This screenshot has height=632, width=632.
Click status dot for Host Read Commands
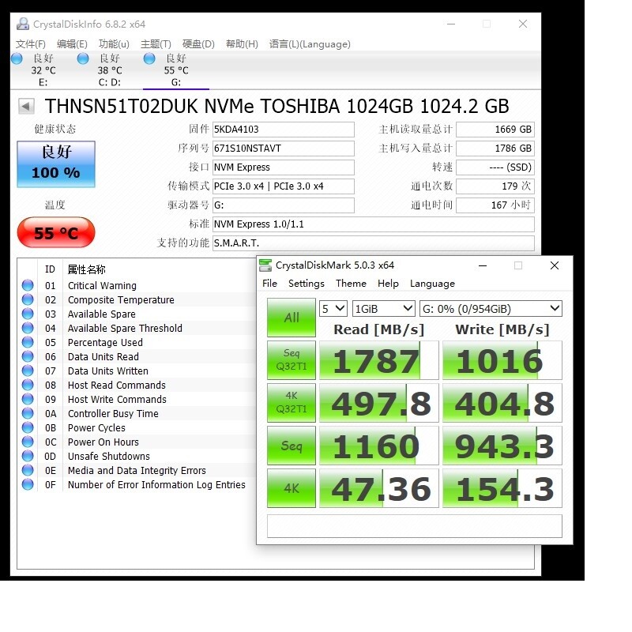(x=28, y=385)
